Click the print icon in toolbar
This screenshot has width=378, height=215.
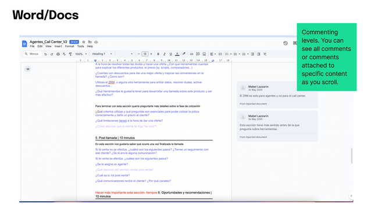(58, 54)
